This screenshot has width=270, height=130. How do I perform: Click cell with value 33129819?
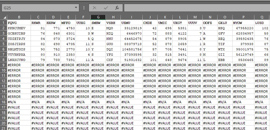(131, 28)
